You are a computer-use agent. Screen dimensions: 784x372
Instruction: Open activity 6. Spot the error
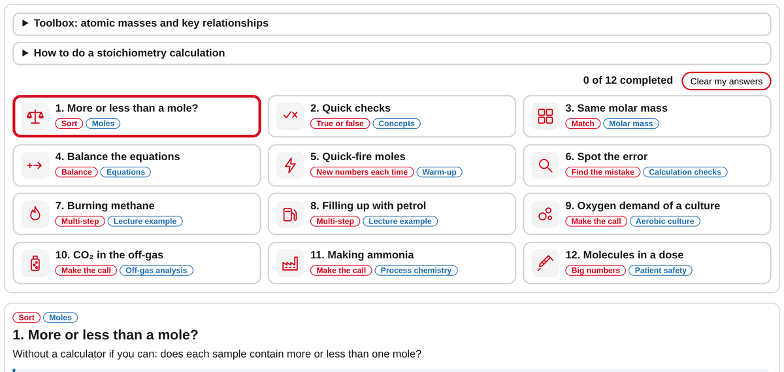point(647,165)
